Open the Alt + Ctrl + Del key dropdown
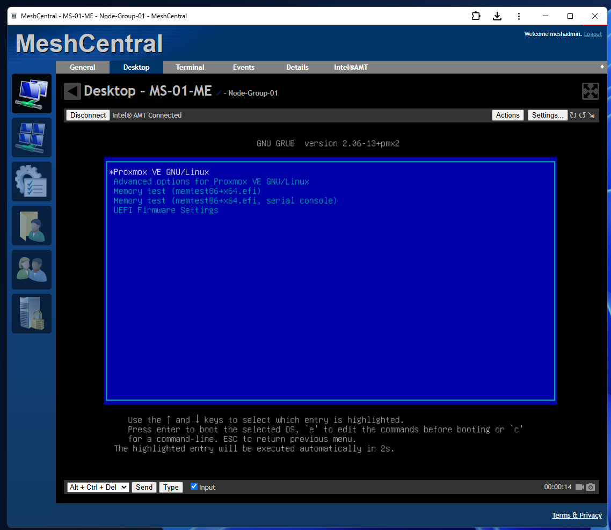This screenshot has height=530, width=611. click(x=97, y=487)
